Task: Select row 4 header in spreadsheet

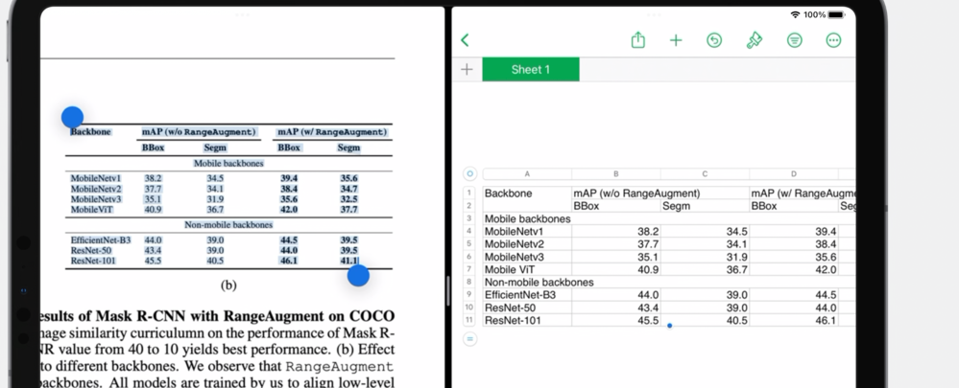Action: [469, 231]
